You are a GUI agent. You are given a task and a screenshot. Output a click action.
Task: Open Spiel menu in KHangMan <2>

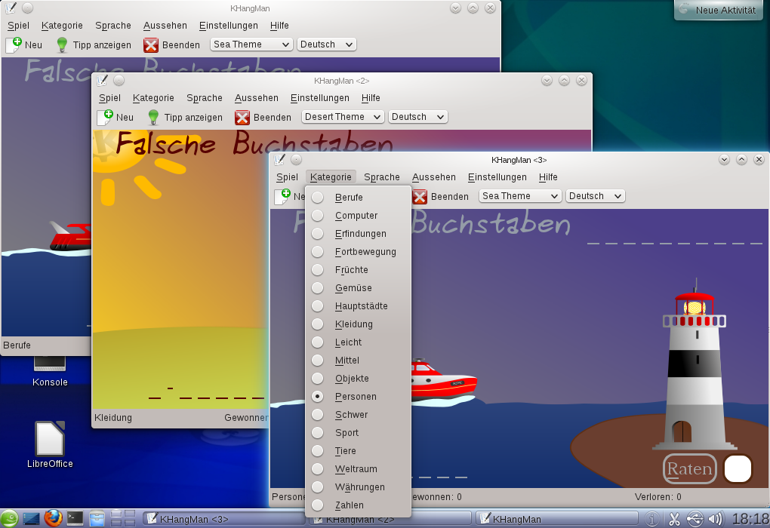pyautogui.click(x=109, y=98)
